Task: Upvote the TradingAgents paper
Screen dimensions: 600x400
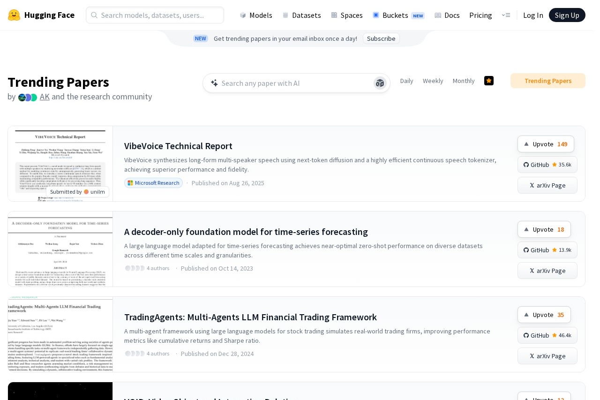Action: (x=544, y=315)
